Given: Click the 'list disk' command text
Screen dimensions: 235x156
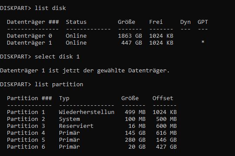Looking at the screenshot, I should click(50, 8).
